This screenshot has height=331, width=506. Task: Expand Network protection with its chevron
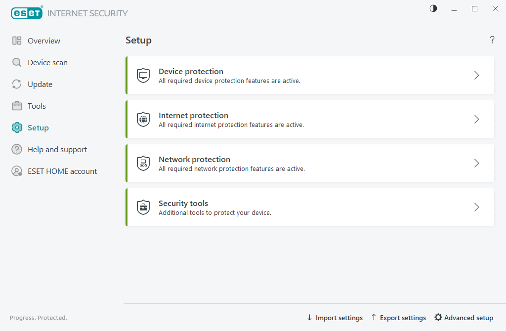pos(477,163)
